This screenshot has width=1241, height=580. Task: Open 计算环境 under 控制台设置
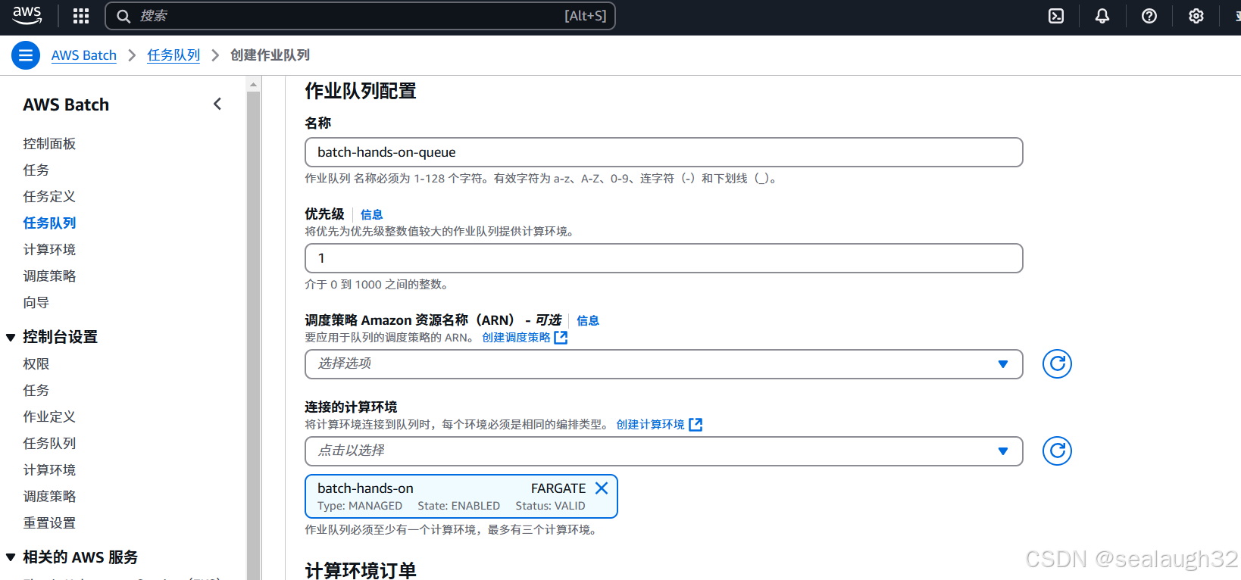coord(49,470)
